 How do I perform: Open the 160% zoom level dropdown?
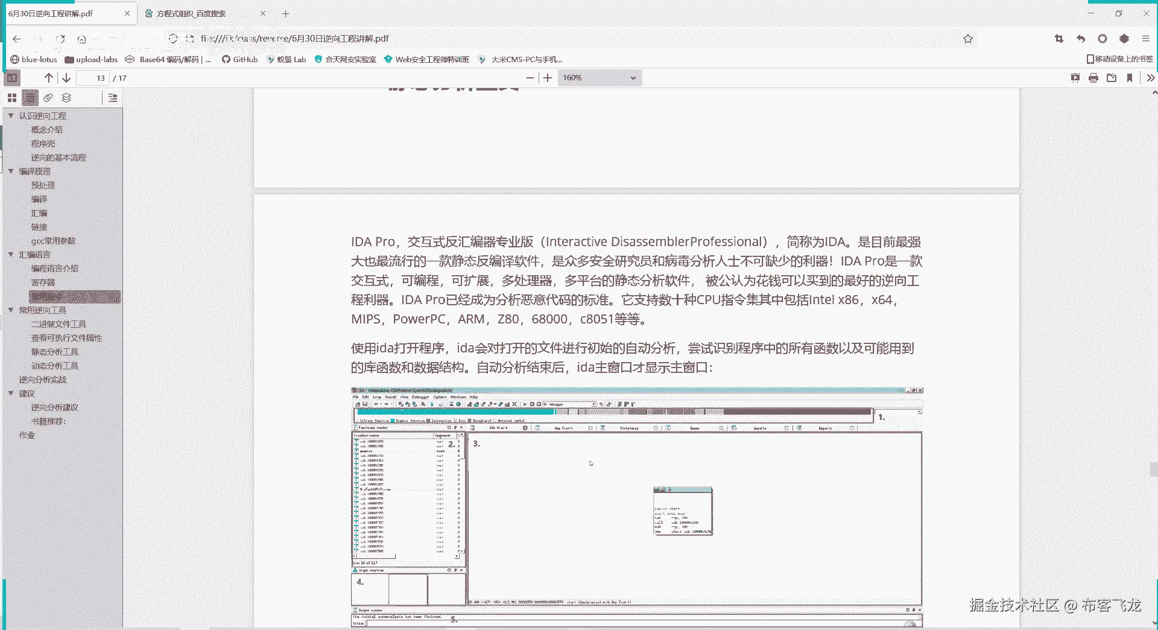point(600,78)
